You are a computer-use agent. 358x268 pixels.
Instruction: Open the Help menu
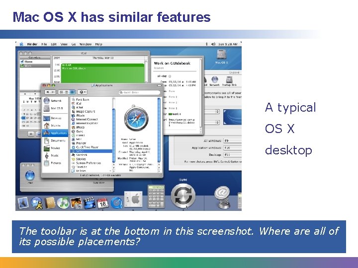(x=98, y=44)
